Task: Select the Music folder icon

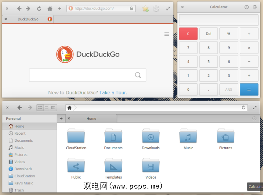Action: (x=188, y=136)
